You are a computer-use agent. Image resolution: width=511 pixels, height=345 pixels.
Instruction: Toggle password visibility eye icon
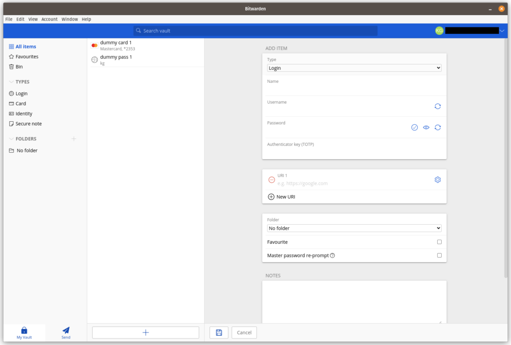tap(426, 127)
